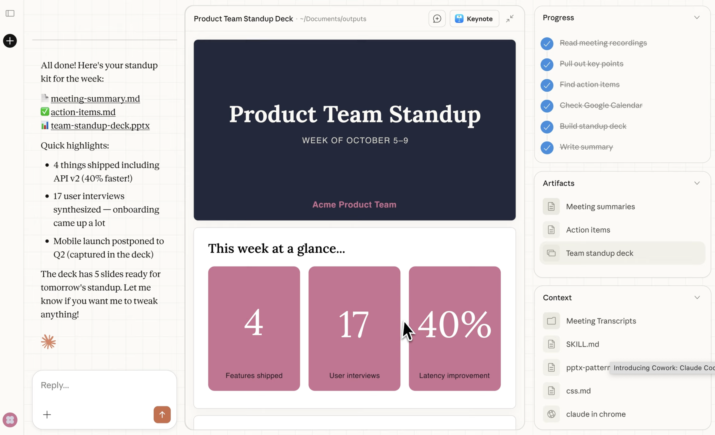Image resolution: width=715 pixels, height=435 pixels.
Task: Toggle the sidebar panel icon
Action: tap(10, 13)
